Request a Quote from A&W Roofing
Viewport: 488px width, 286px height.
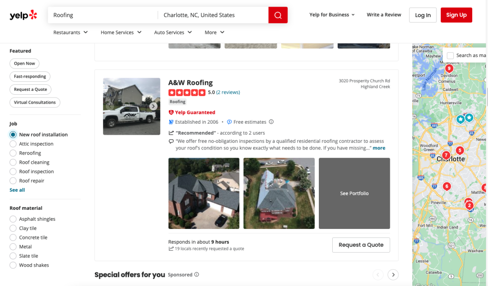click(x=361, y=245)
